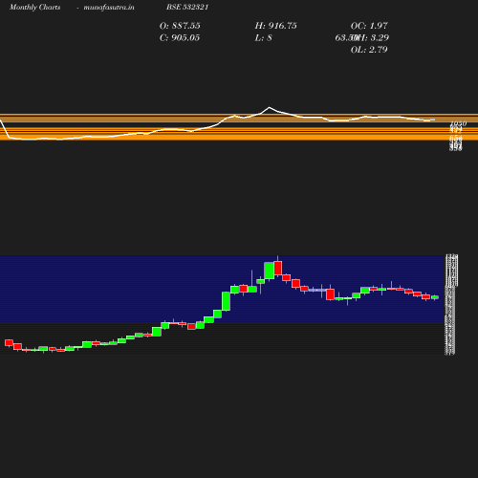The width and height of the screenshot is (478, 478).
Task: Click the first red candle on the left
Action: 9,342
